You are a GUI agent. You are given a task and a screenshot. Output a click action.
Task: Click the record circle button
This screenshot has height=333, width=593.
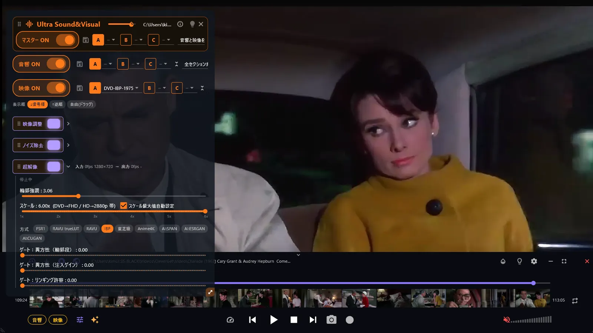click(x=349, y=320)
